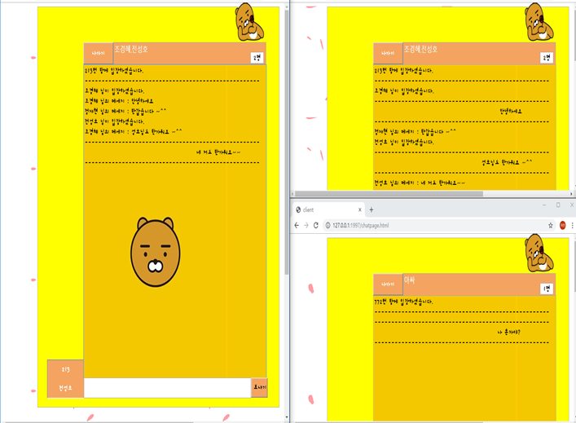The height and width of the screenshot is (423, 576).
Task: Click the Ryan character above the top-right chat header
Action: coord(539,22)
